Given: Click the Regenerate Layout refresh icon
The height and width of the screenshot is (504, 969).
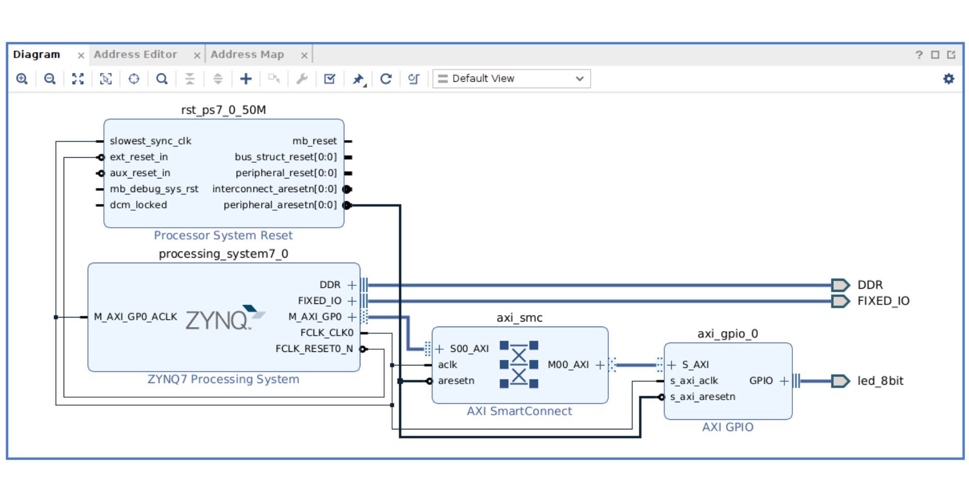Looking at the screenshot, I should click(386, 79).
